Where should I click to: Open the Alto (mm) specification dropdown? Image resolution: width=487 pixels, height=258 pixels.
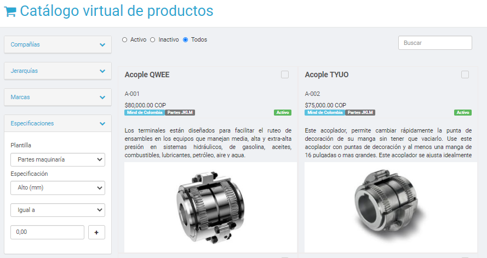58,188
